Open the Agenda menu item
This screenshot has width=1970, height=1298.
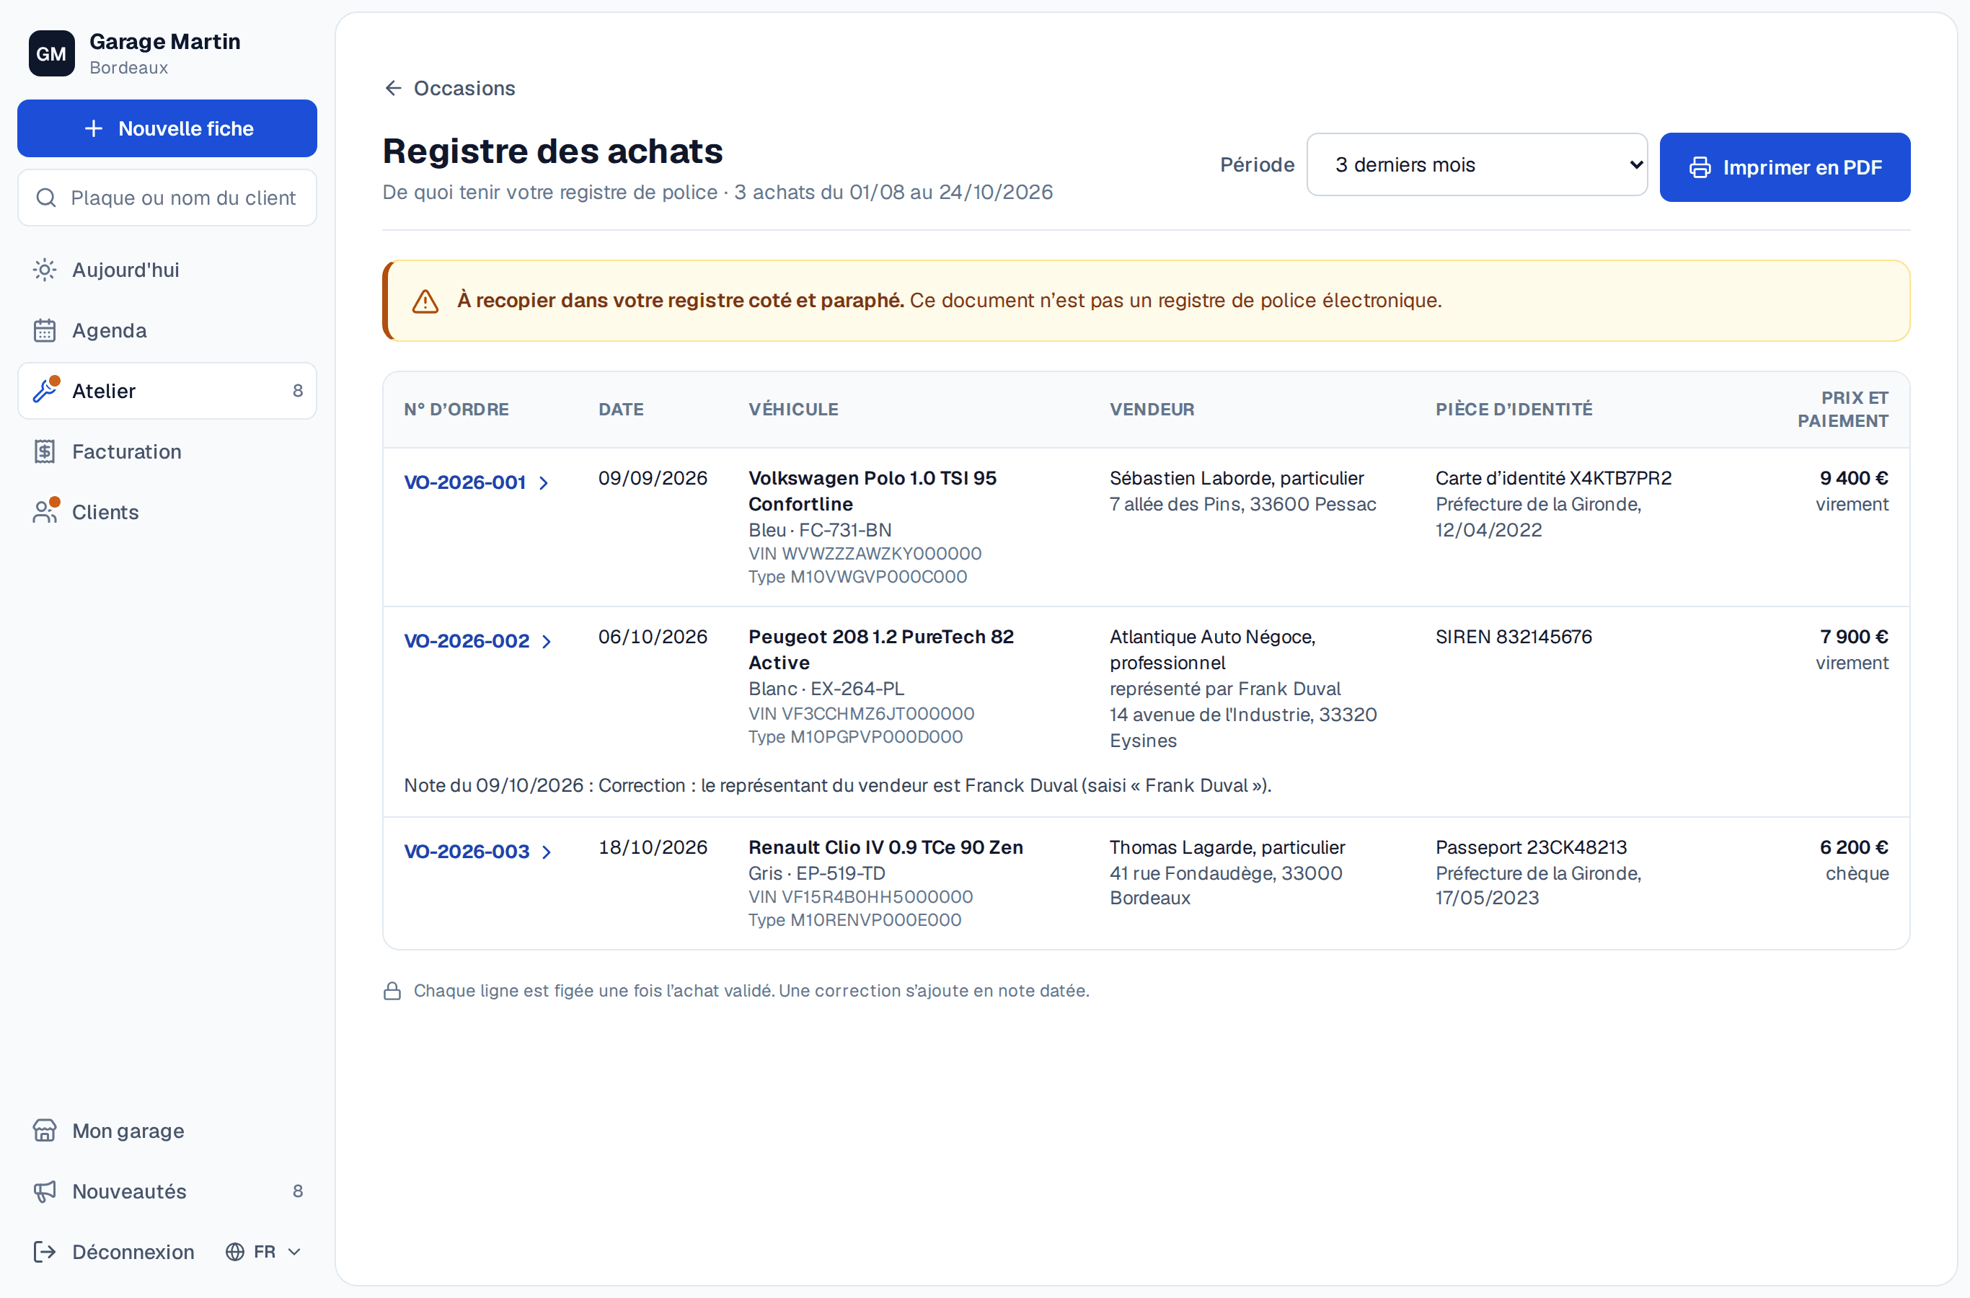[167, 330]
